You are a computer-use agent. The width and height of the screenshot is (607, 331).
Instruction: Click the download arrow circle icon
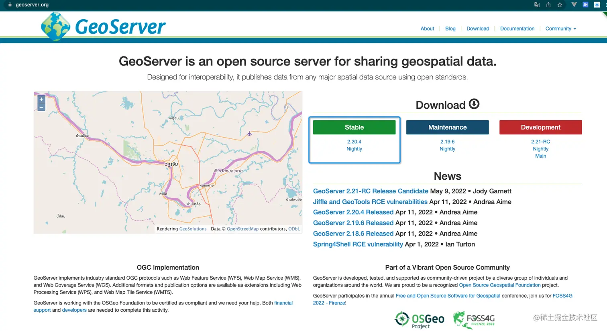click(x=474, y=104)
